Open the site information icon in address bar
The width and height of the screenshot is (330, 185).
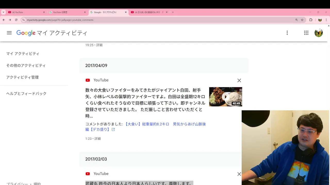(23, 20)
